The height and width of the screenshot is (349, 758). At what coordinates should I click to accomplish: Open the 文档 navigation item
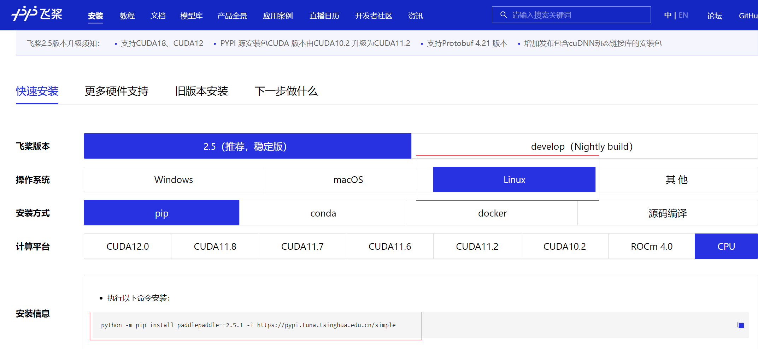pyautogui.click(x=158, y=16)
